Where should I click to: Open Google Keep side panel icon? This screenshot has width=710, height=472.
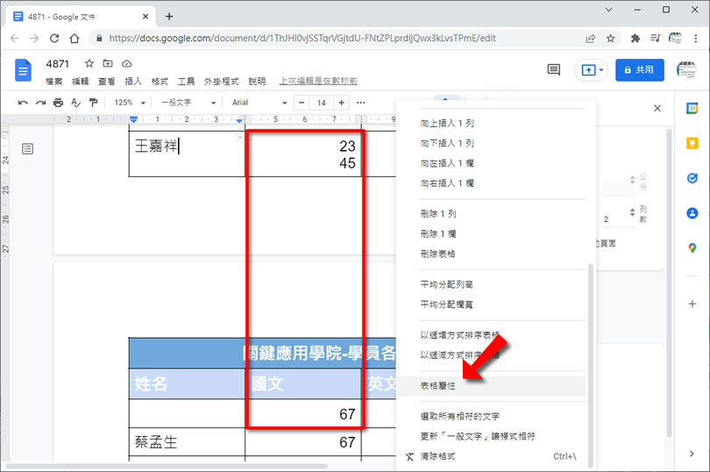click(x=692, y=143)
